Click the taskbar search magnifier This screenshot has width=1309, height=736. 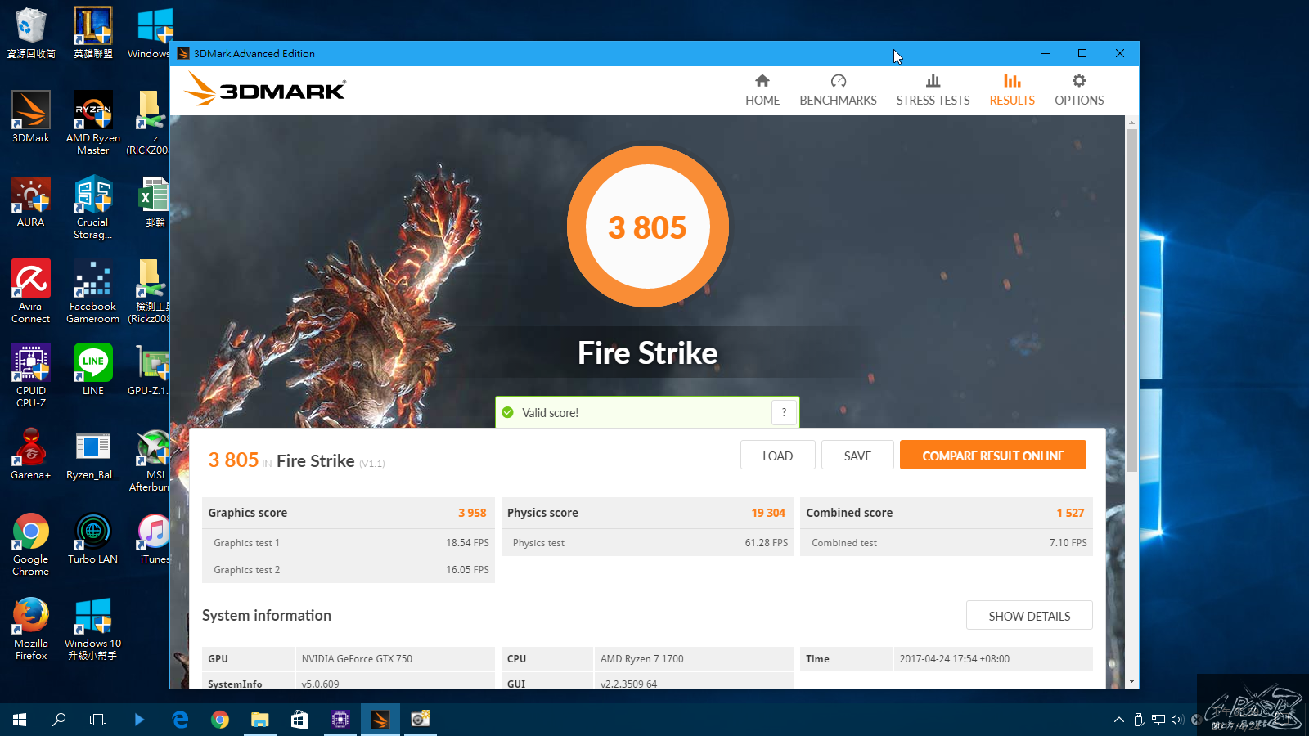tap(59, 720)
